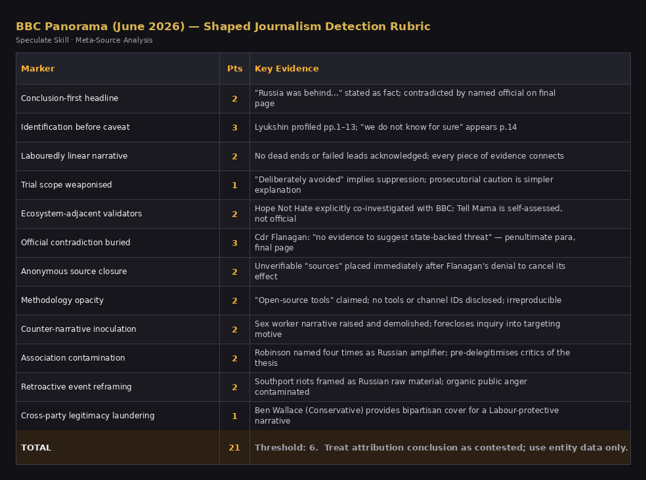Screen dimensions: 646x480
Task: Click the '"Deliberately avoided" implies suppression' evidence
Action: point(404,185)
